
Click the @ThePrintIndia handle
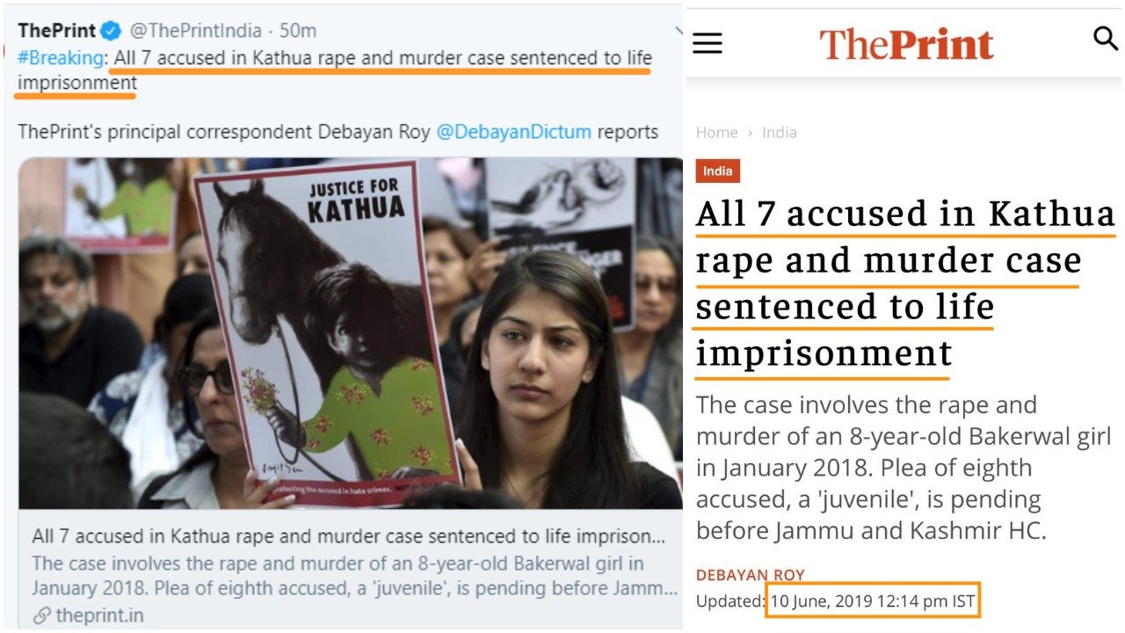click(x=196, y=31)
